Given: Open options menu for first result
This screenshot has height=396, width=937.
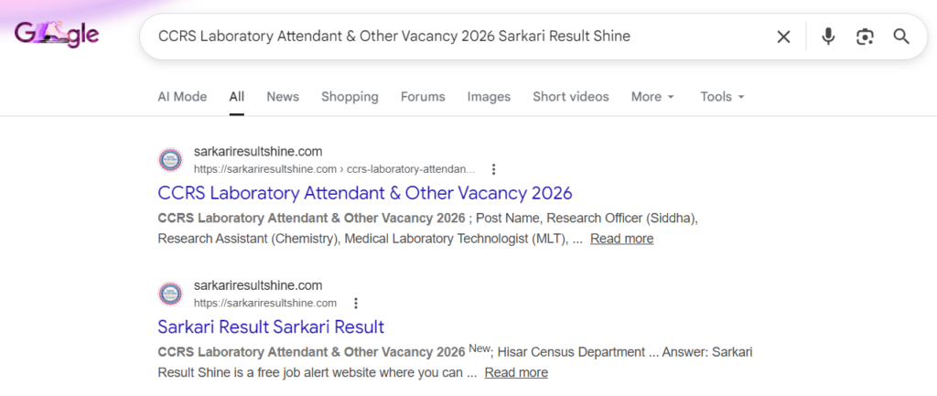Looking at the screenshot, I should [x=494, y=169].
